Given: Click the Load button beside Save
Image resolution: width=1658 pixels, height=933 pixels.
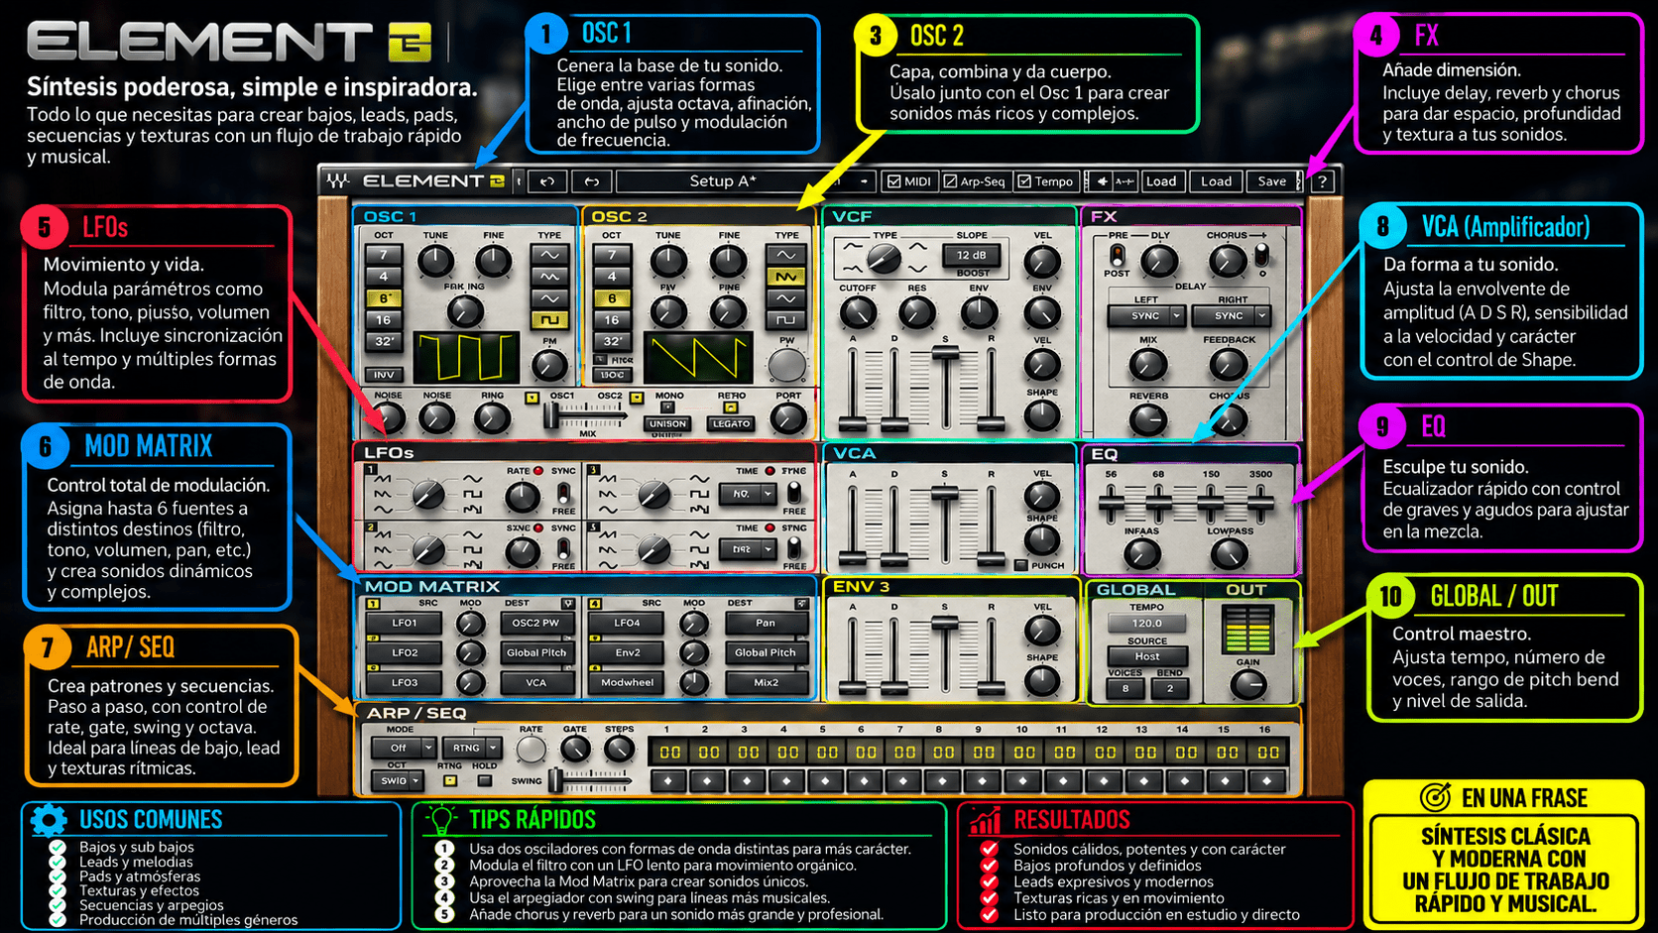Looking at the screenshot, I should click(x=1216, y=181).
